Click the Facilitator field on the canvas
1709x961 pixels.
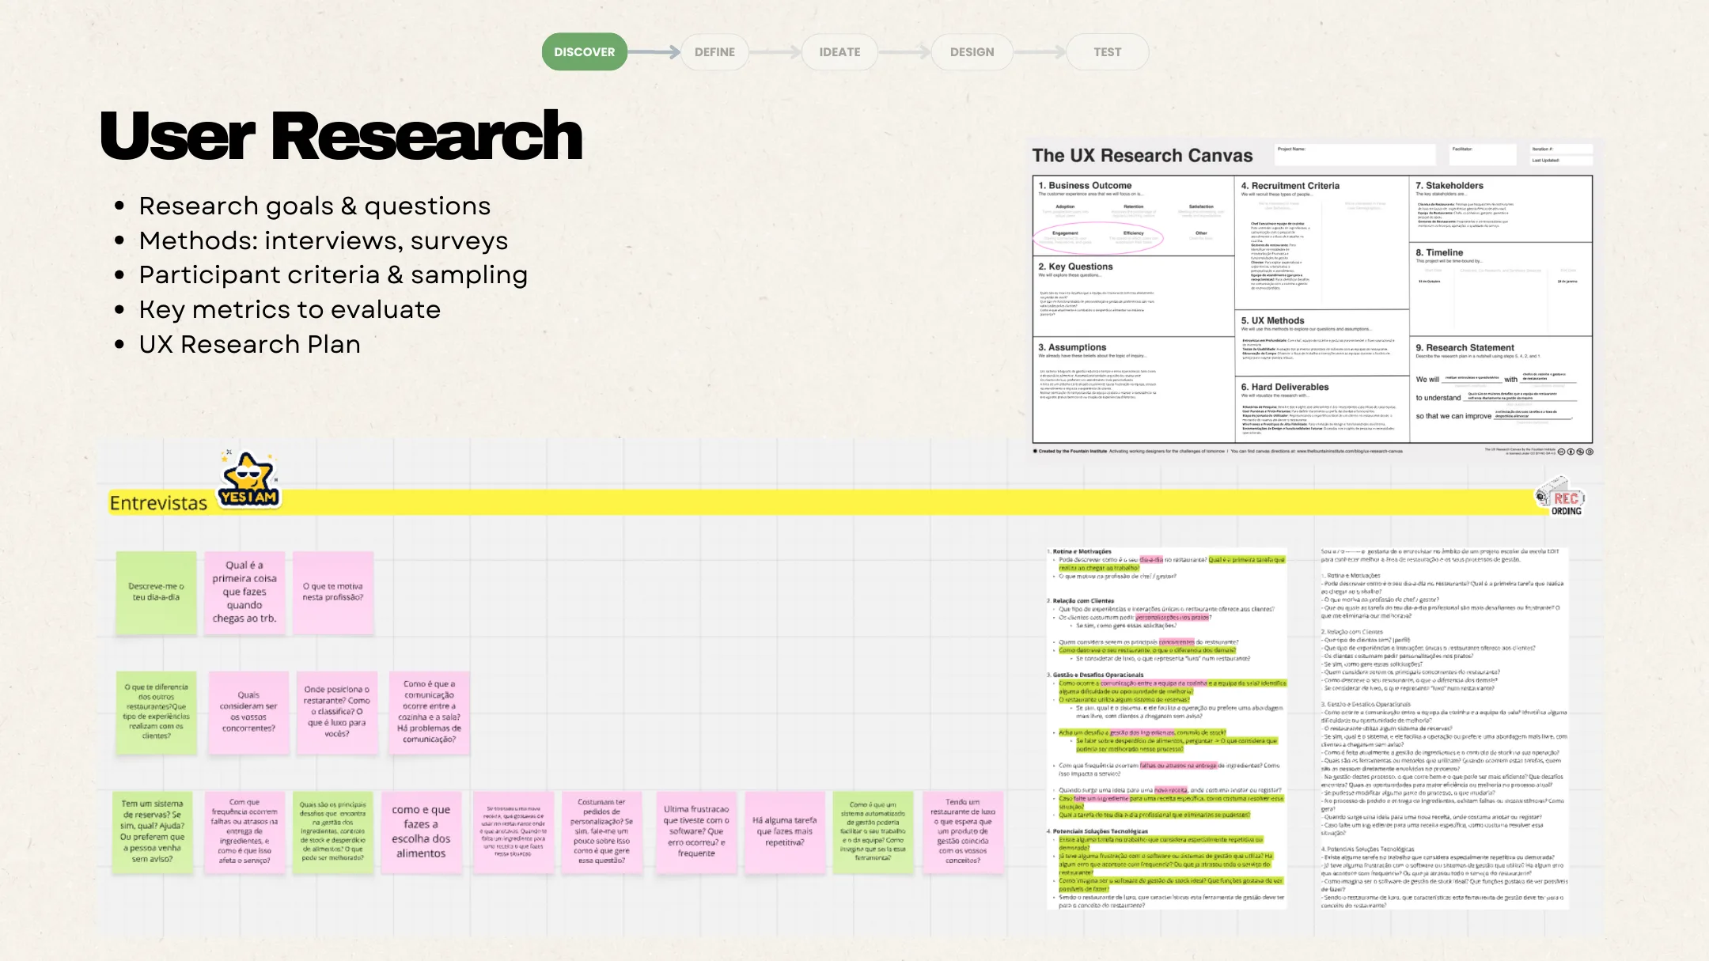(1483, 154)
